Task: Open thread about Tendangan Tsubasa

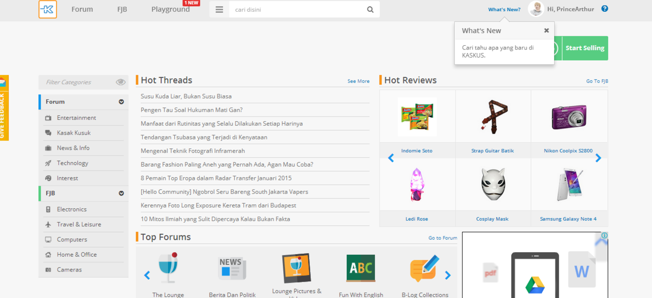Action: pyautogui.click(x=204, y=137)
